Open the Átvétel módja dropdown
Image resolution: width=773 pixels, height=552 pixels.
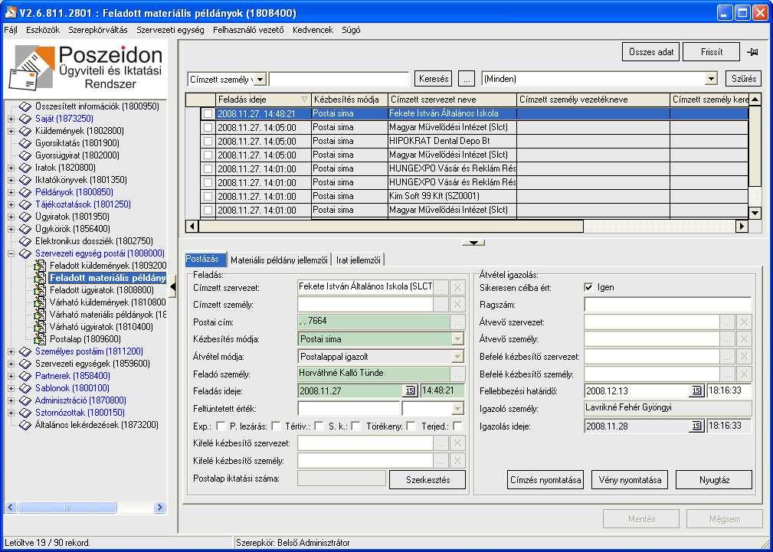coord(457,356)
